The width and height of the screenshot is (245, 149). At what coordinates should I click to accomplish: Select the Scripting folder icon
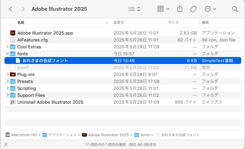[x=13, y=88]
